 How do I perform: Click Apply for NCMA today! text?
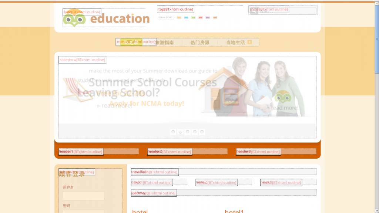(x=147, y=104)
